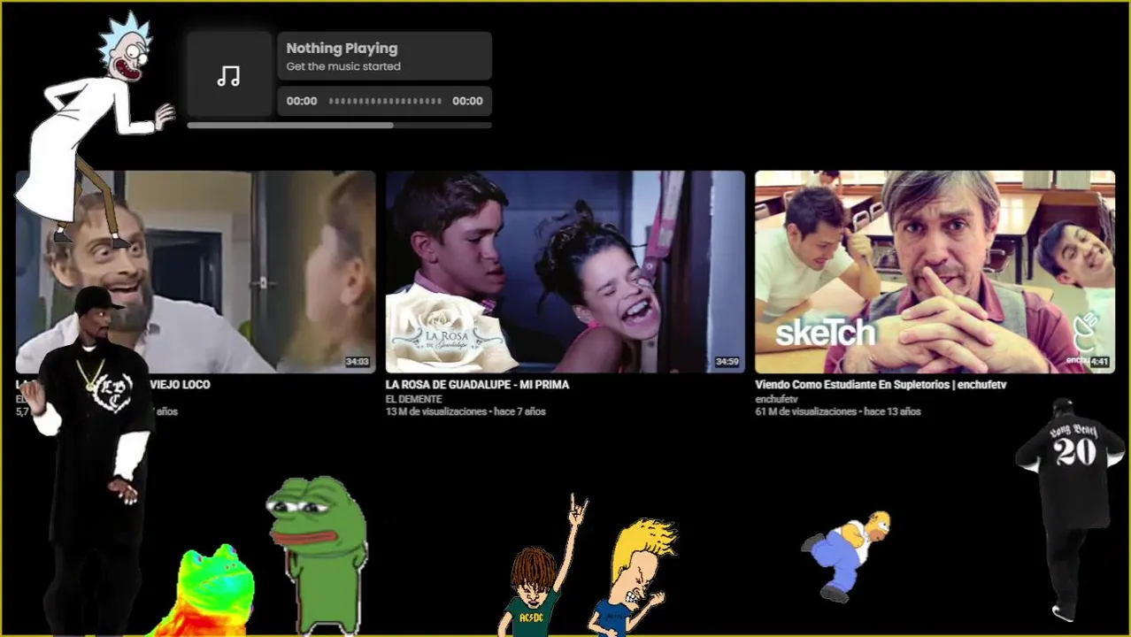Click the 34:59 duration badge
The image size is (1131, 637).
click(x=727, y=362)
